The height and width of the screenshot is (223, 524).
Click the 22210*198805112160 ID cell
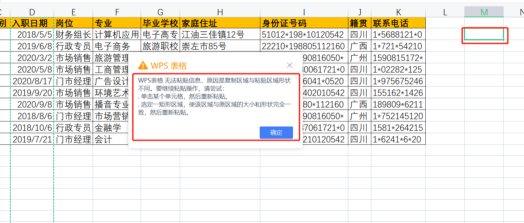pyautogui.click(x=304, y=46)
